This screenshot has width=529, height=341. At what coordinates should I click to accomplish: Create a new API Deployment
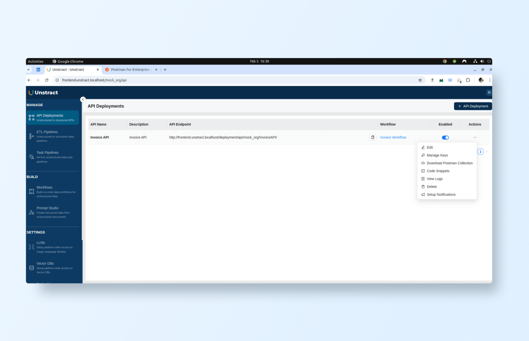(473, 106)
